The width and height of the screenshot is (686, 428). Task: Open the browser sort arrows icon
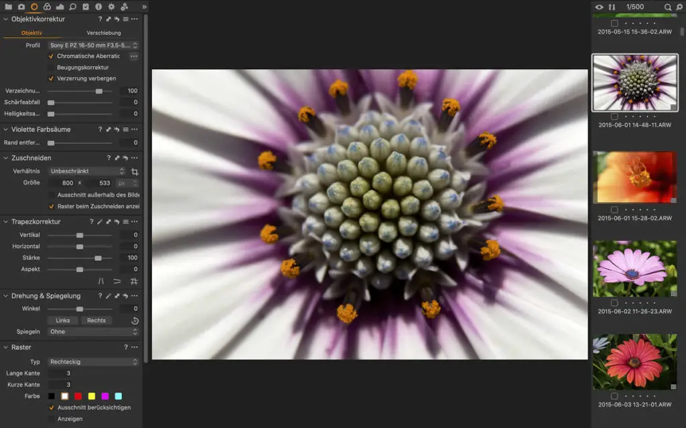click(612, 7)
